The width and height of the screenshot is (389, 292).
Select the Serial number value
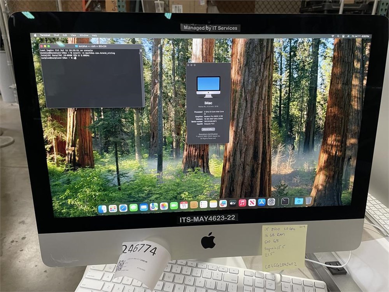pos(210,121)
